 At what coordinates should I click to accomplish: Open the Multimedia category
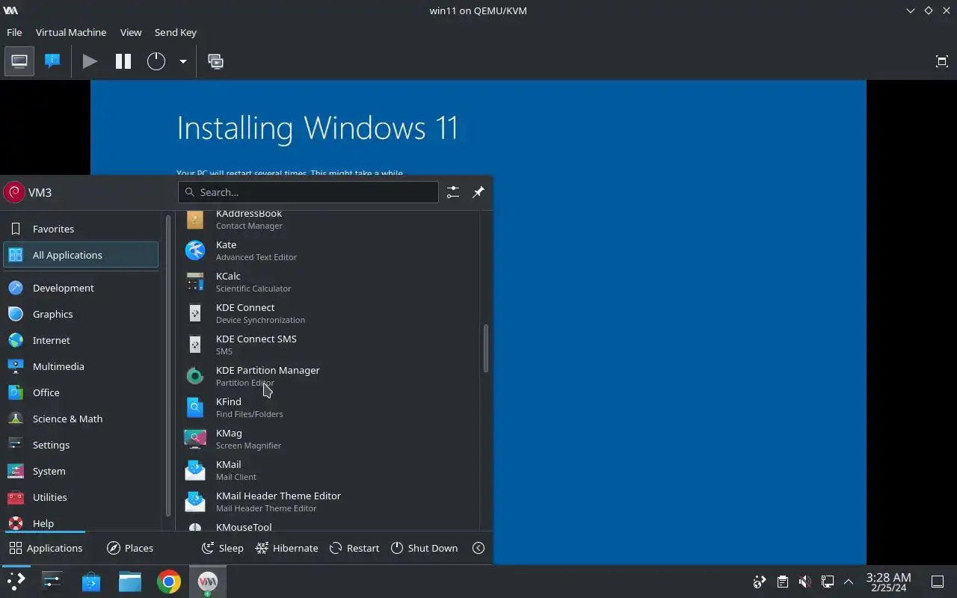(81, 366)
